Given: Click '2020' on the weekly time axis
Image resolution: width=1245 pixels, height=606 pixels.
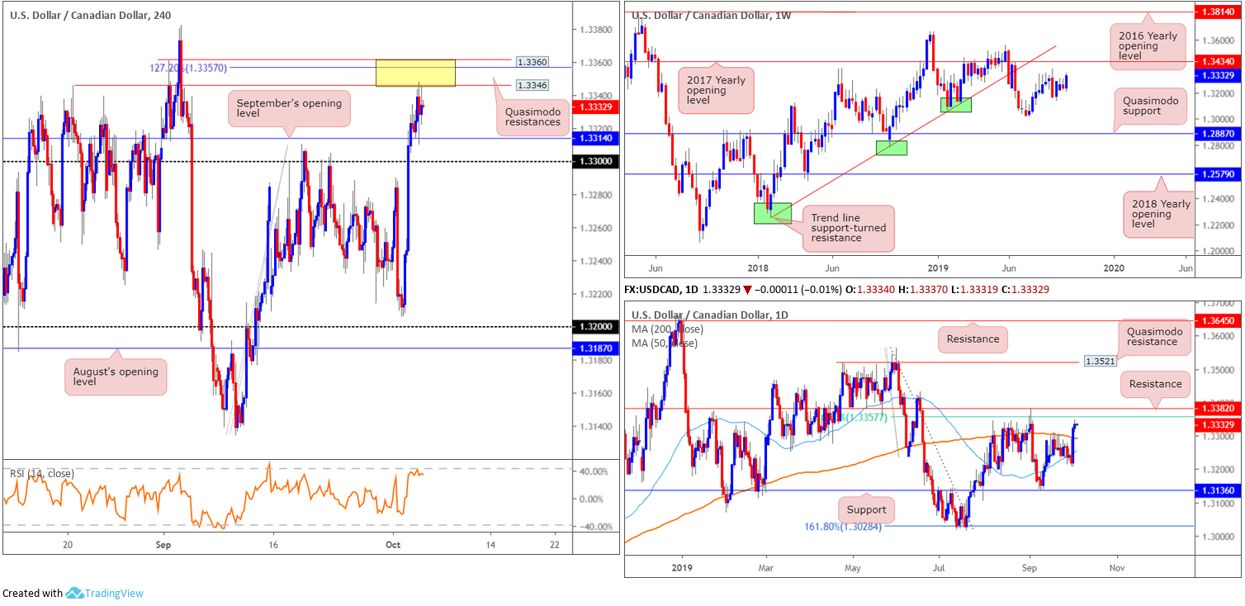Looking at the screenshot, I should tap(1114, 268).
